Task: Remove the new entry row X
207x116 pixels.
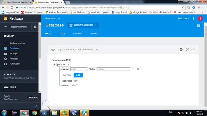Action: tap(138, 69)
